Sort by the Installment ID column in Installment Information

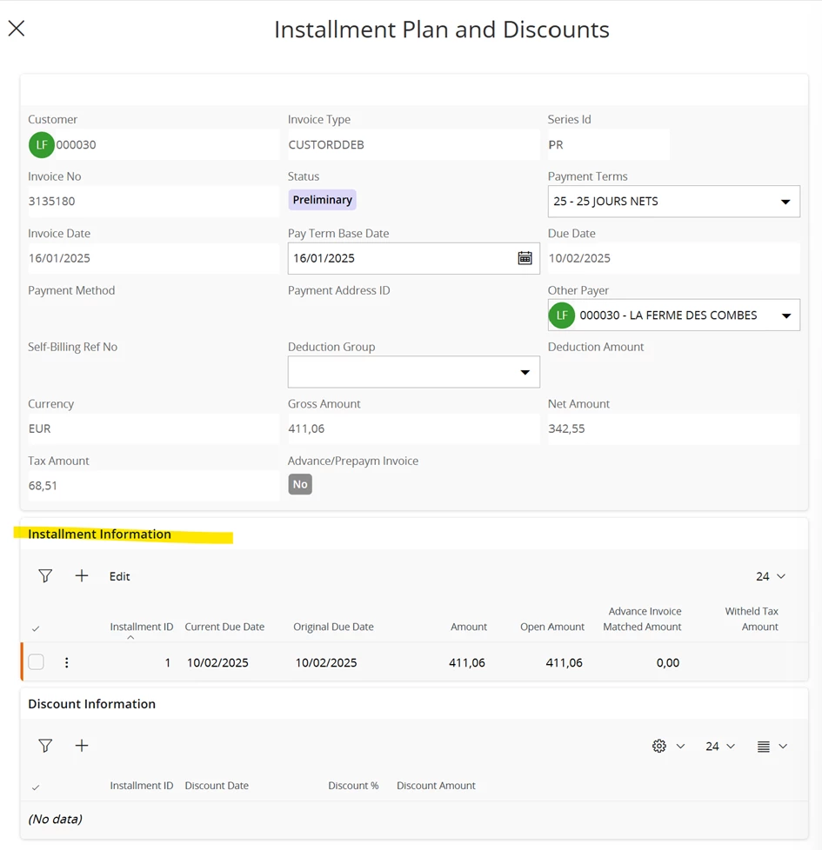(x=142, y=627)
